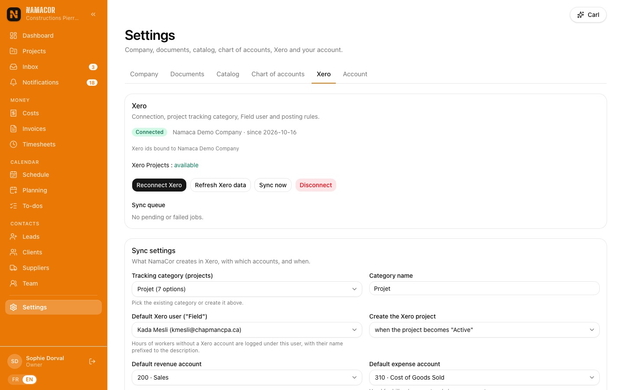This screenshot has width=624, height=390.
Task: Click the Reconnect Xero button
Action: [159, 185]
